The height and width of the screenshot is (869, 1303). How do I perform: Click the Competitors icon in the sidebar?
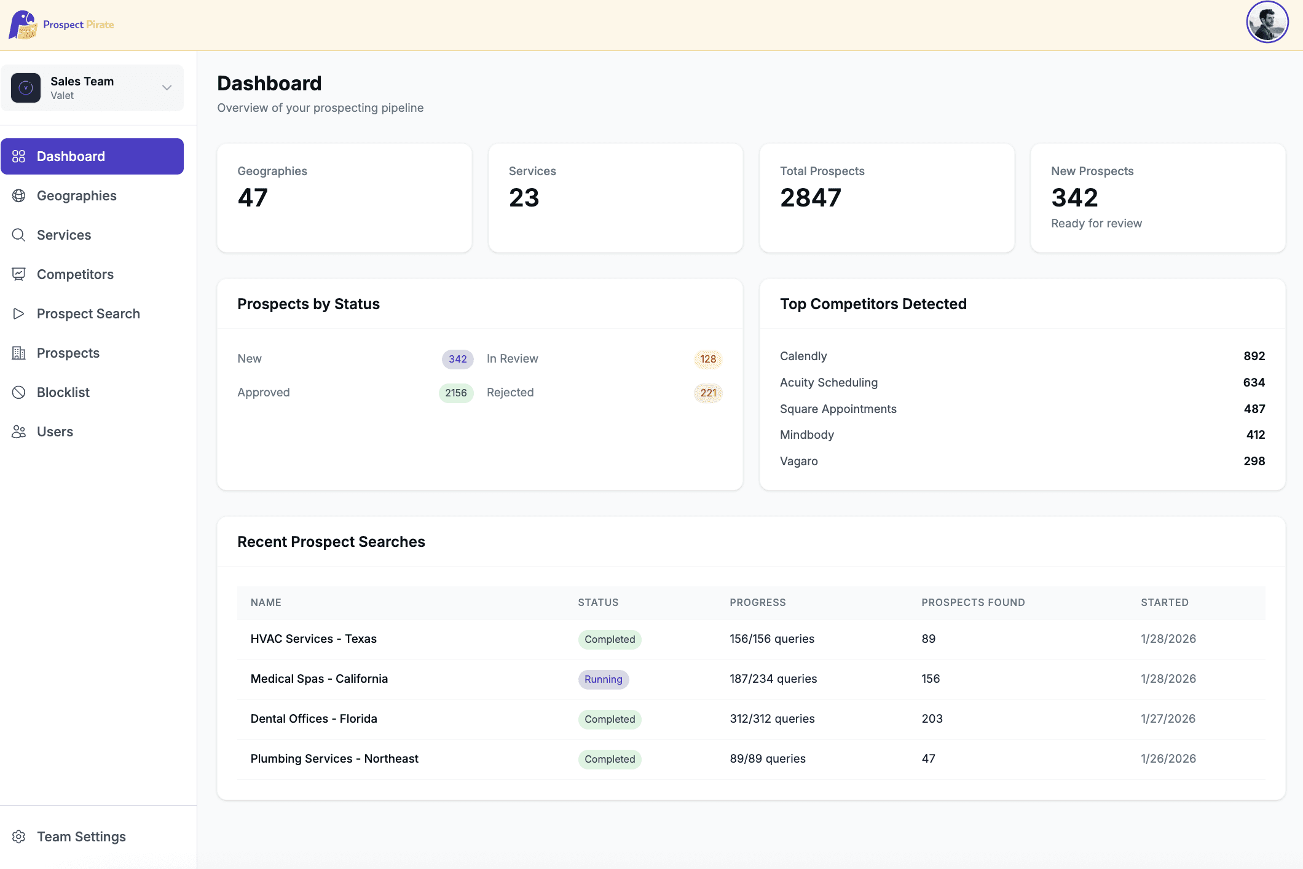coord(18,274)
